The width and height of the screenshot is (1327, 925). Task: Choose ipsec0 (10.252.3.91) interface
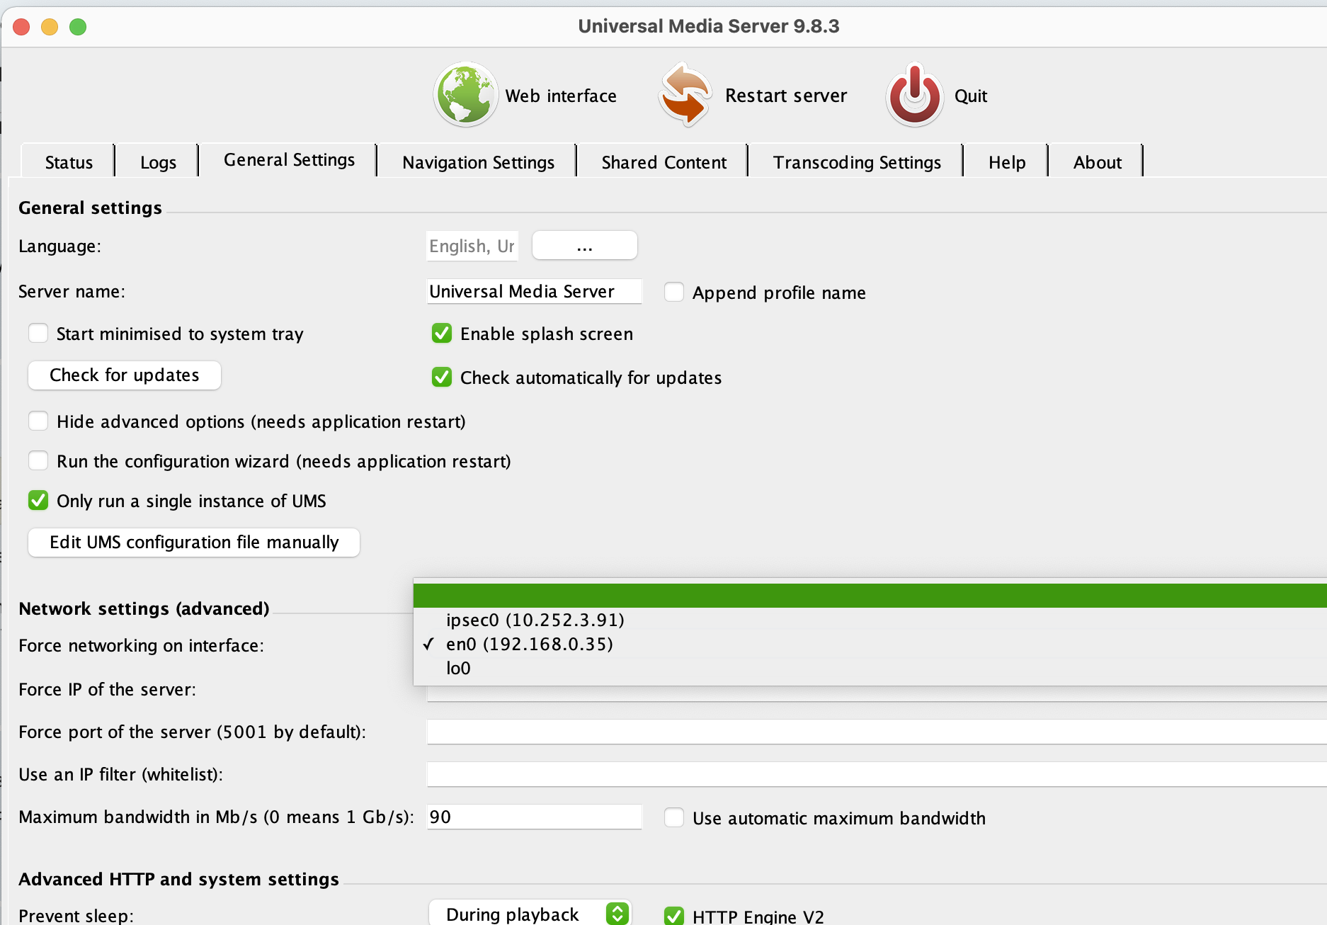click(x=870, y=620)
